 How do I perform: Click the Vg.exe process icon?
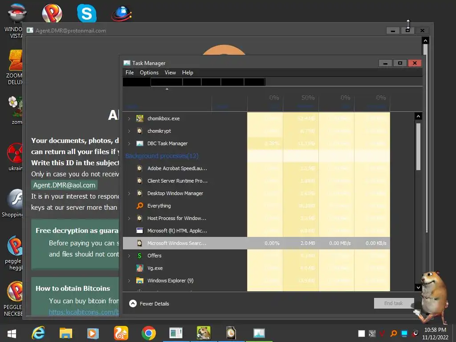click(x=139, y=268)
